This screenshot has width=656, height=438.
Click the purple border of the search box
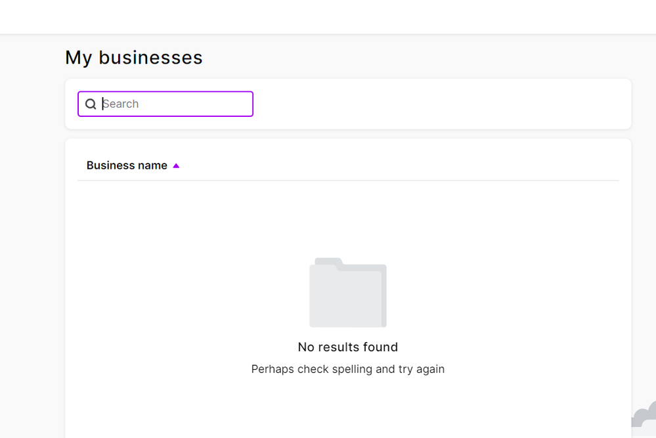[165, 92]
